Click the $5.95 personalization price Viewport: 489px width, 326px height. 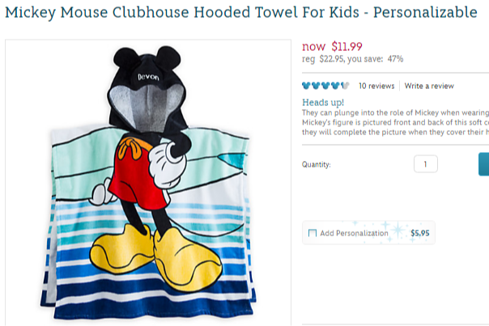tap(419, 233)
